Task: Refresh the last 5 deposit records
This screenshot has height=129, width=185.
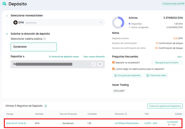Action: coord(46,106)
